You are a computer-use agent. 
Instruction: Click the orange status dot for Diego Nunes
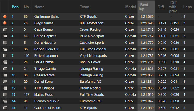(5, 23)
